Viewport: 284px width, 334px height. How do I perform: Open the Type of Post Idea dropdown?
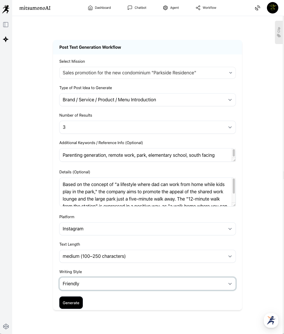(147, 100)
